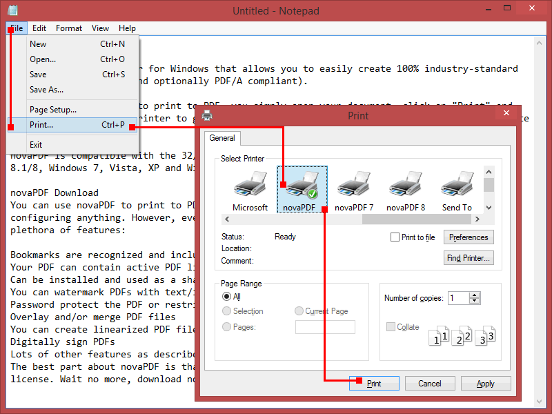
Task: Tick the Collate checkbox
Action: 391,326
